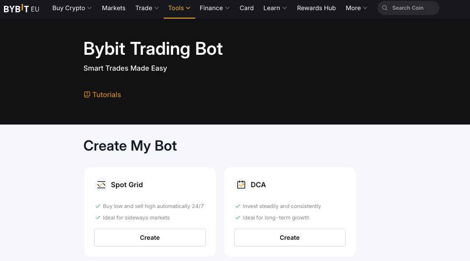
Task: Open the Buy Crypto dropdown
Action: point(72,8)
